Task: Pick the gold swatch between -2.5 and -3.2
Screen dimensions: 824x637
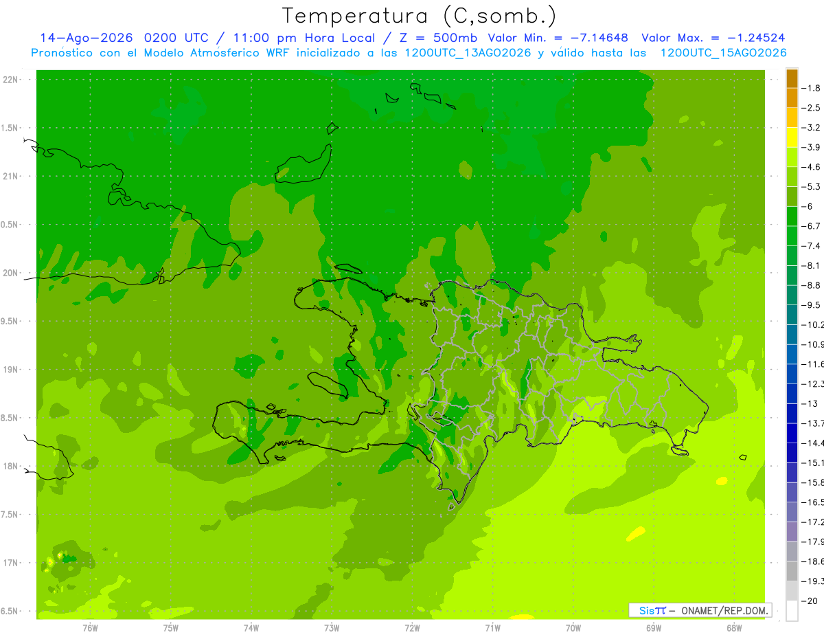Action: (x=792, y=118)
